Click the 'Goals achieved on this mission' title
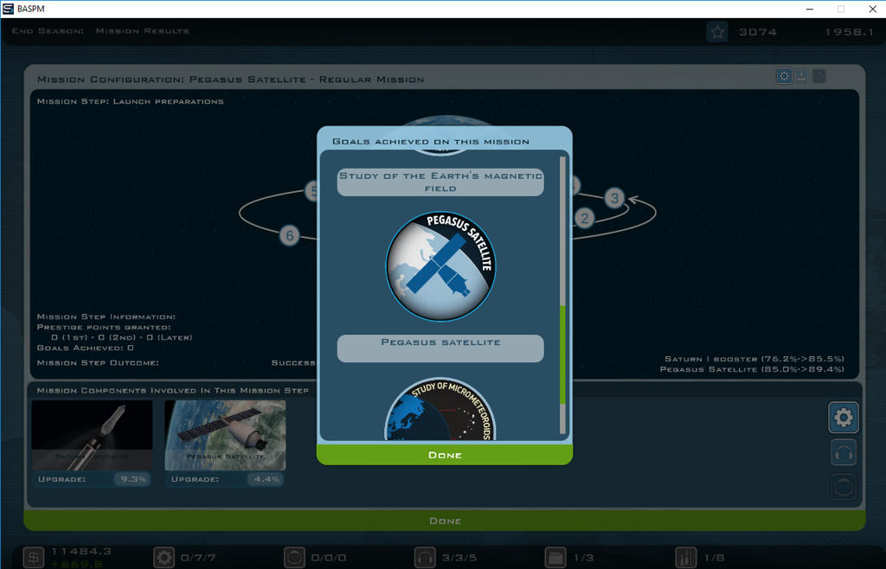The width and height of the screenshot is (886, 569). click(x=431, y=142)
